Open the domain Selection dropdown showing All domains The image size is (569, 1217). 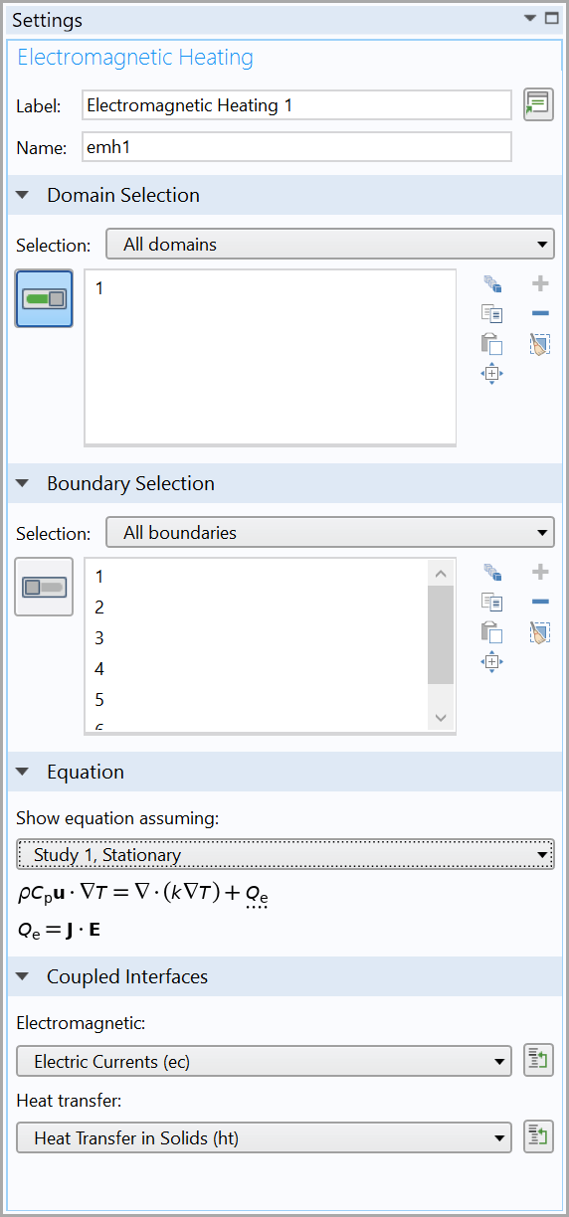click(330, 244)
